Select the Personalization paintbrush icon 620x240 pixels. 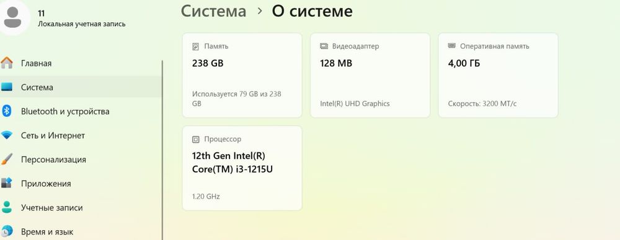point(7,159)
